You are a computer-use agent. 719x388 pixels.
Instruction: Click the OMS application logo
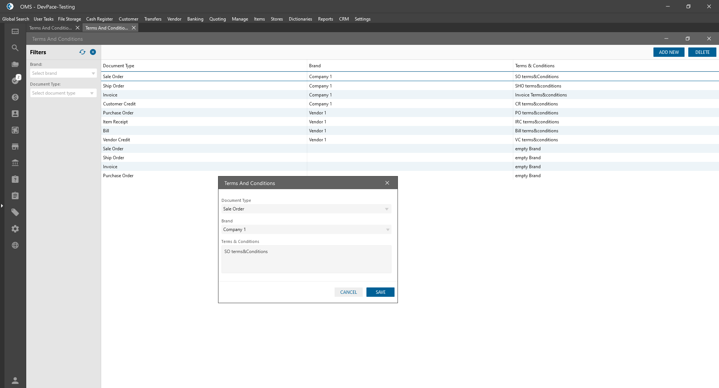click(10, 6)
